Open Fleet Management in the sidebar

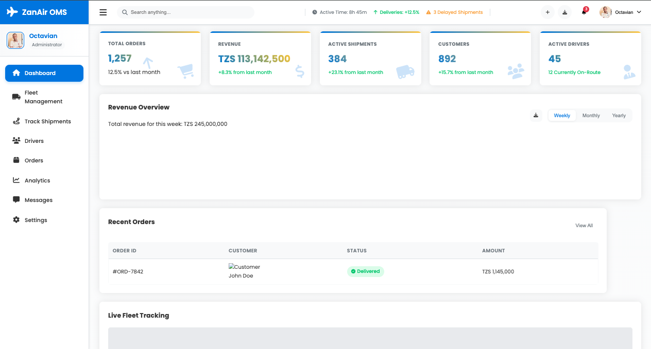(x=44, y=97)
